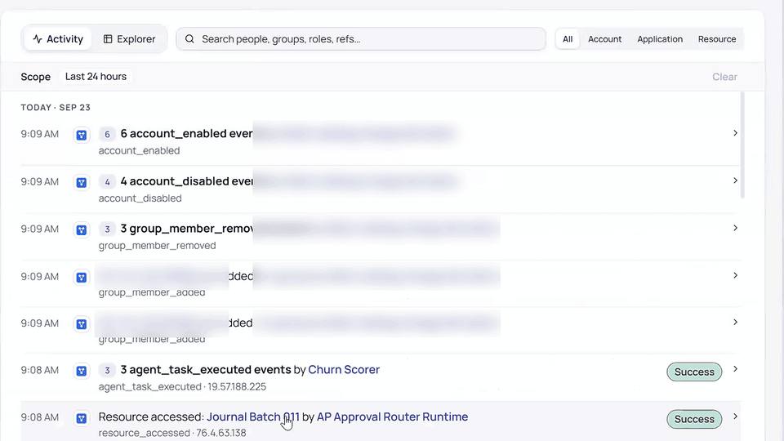Click the 'group_member_removed' subtitle text

[157, 246]
